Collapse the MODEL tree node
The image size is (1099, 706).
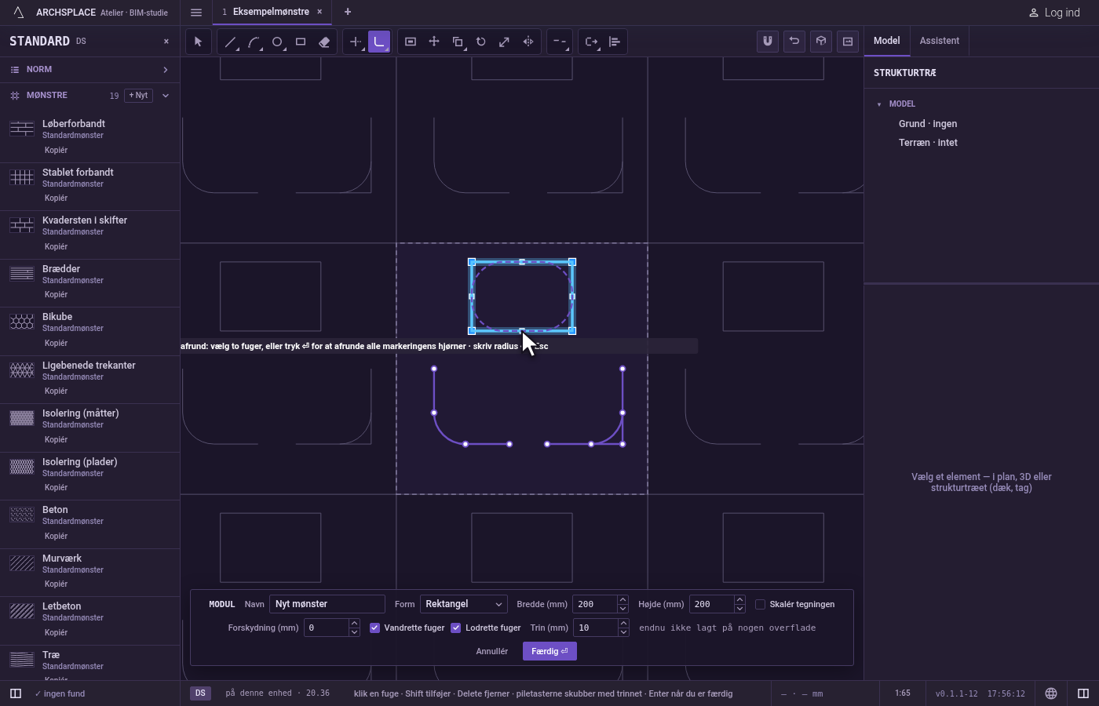pos(879,104)
